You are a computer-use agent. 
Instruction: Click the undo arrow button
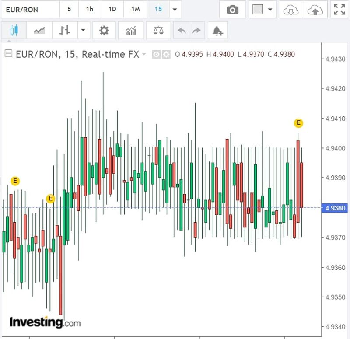pyautogui.click(x=182, y=31)
